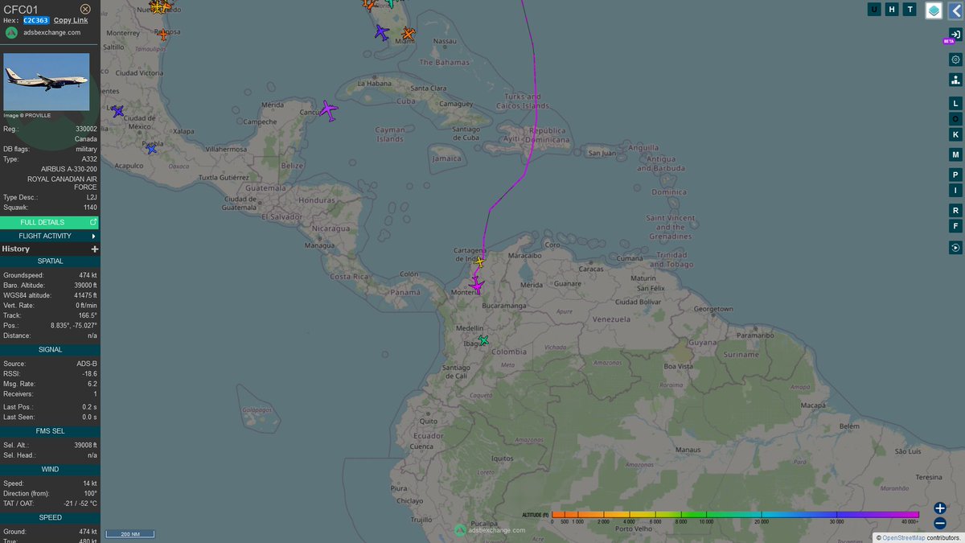Click the FMS SEL section header
The width and height of the screenshot is (965, 543).
[x=50, y=431]
